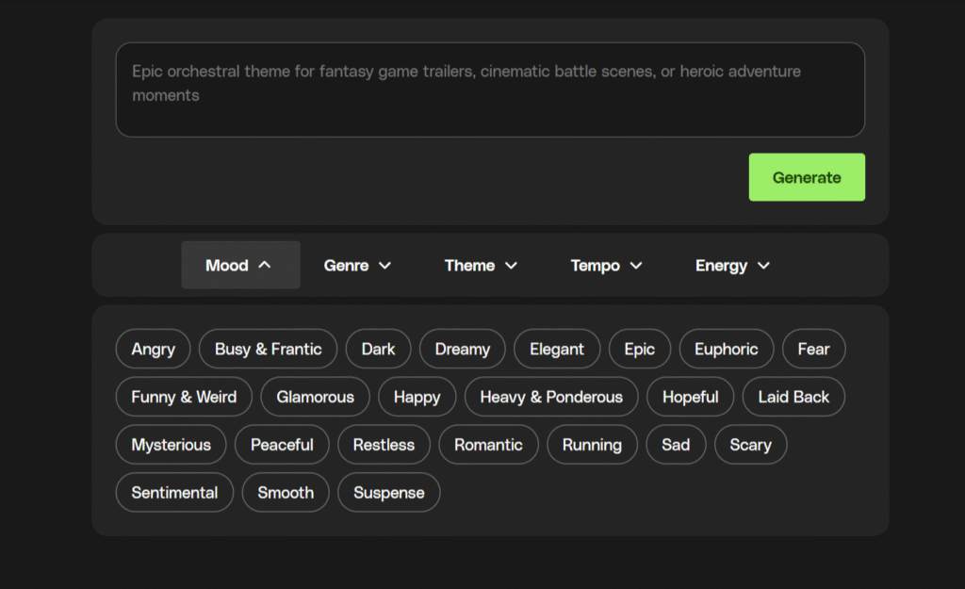Screen dimensions: 965x589
Task: Open the Energy dropdown menu
Action: [x=732, y=266]
